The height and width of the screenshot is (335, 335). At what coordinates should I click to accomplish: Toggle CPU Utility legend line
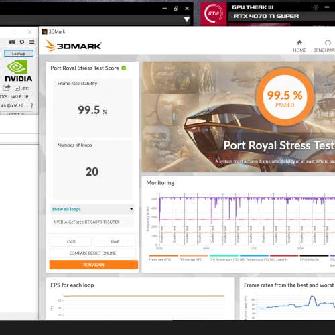click(x=314, y=257)
